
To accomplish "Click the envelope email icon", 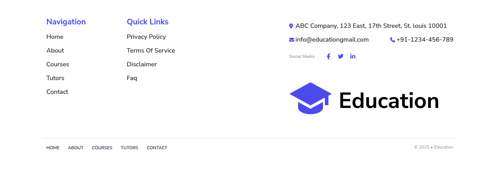I will [292, 40].
